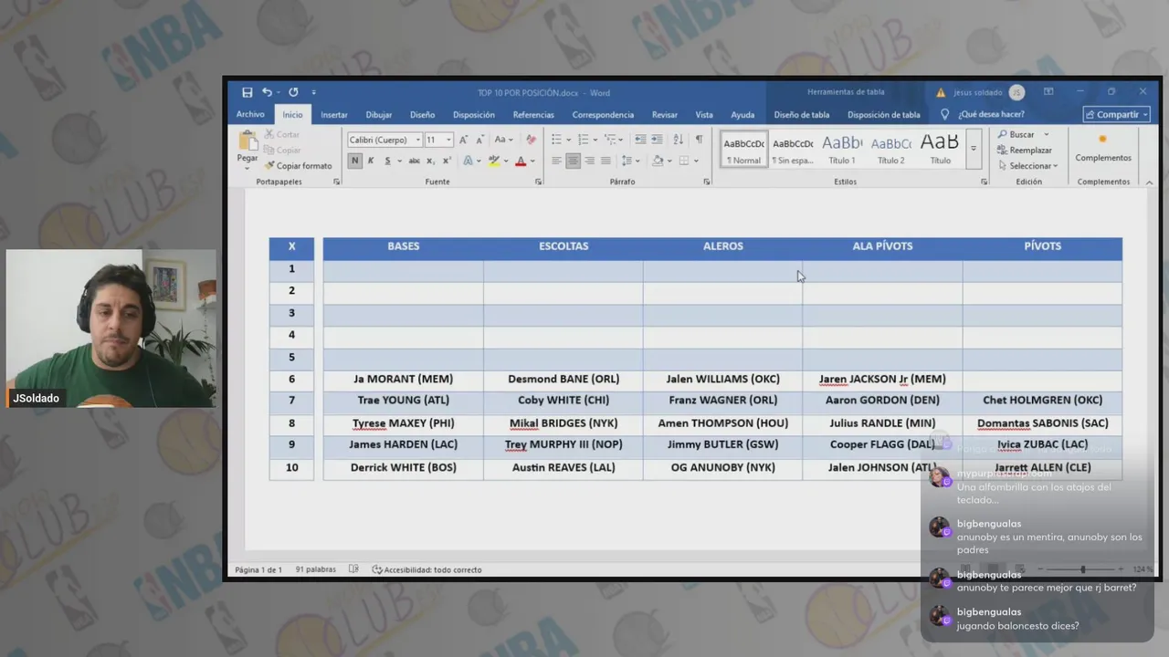The width and height of the screenshot is (1169, 657).
Task: Switch to the Referencias tab
Action: tap(533, 115)
